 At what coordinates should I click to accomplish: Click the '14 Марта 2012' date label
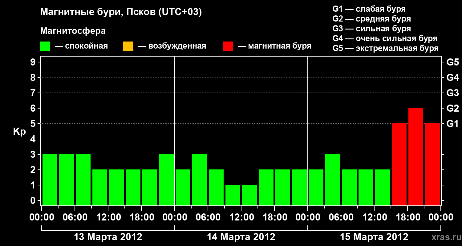[x=241, y=237]
